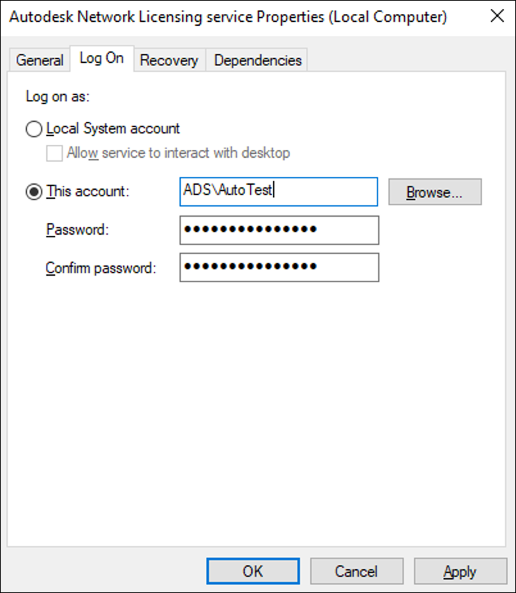Screen dimensions: 516x593
Task: Go to the Dependencies tab
Action: click(x=258, y=60)
